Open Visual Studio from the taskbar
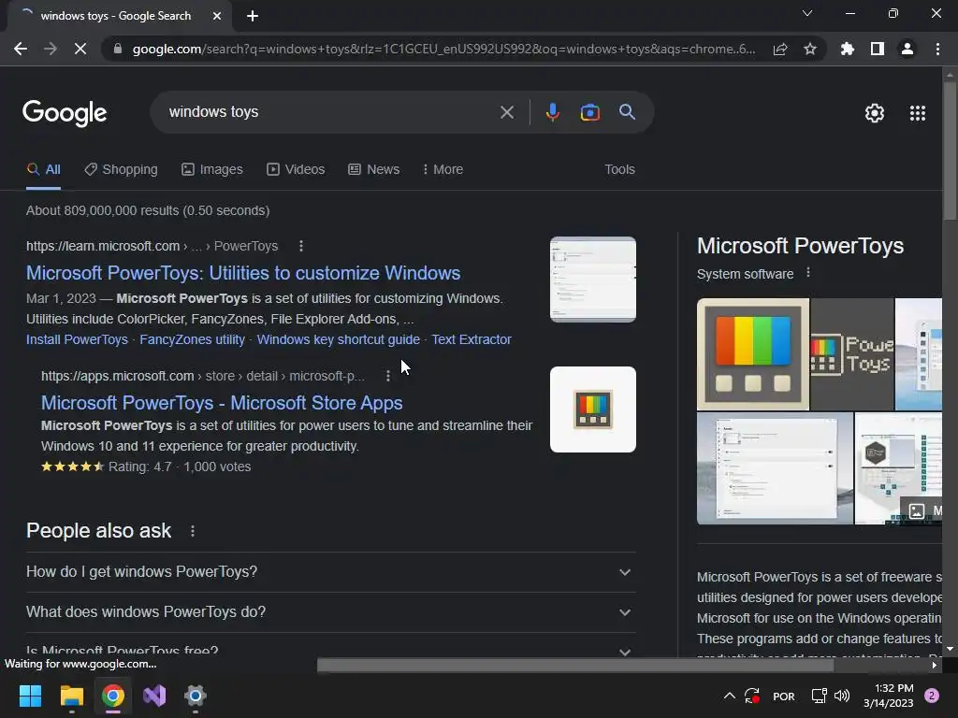 click(154, 696)
